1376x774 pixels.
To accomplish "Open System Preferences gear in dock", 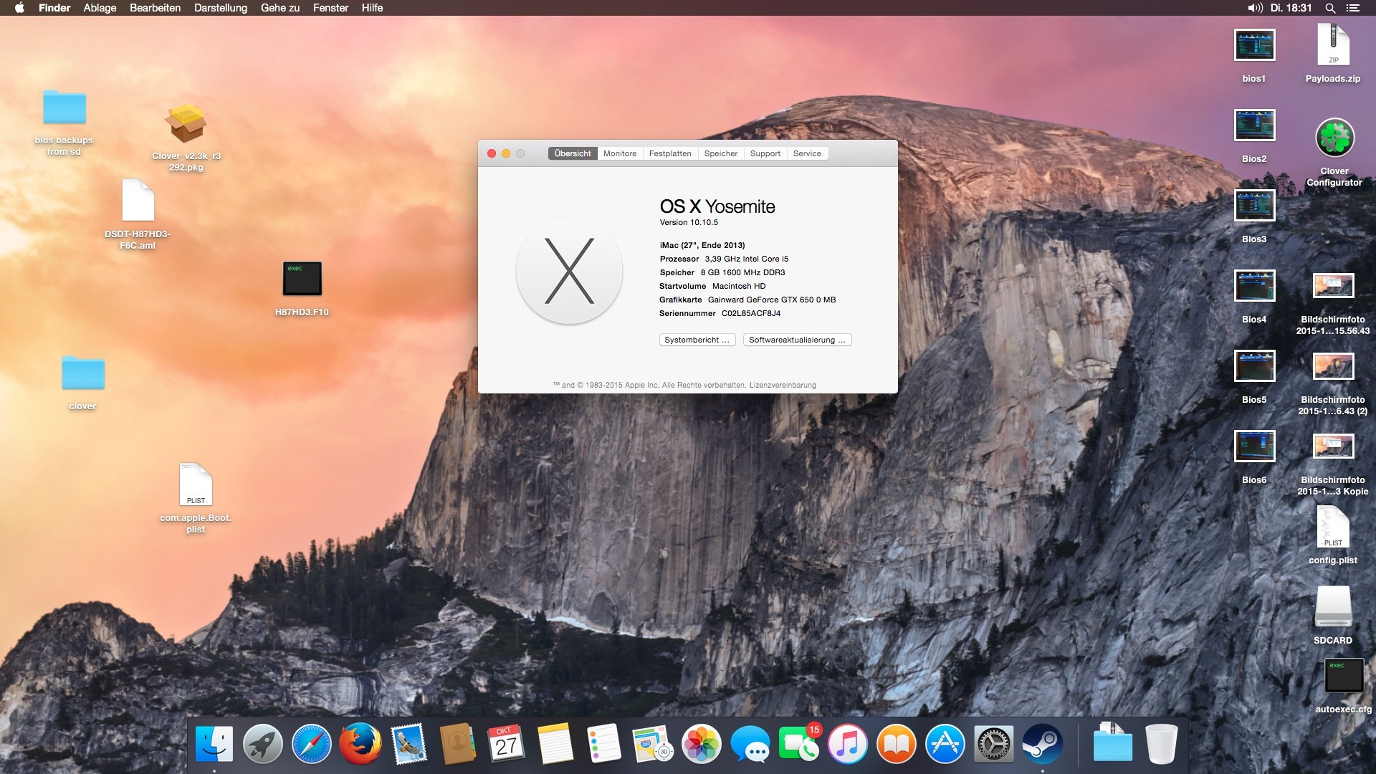I will [993, 743].
